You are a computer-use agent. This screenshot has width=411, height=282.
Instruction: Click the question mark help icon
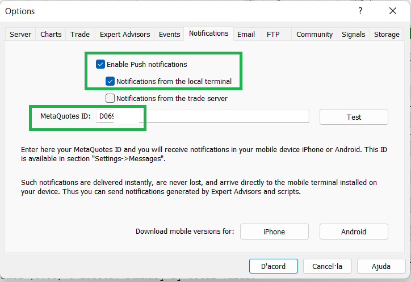click(360, 11)
